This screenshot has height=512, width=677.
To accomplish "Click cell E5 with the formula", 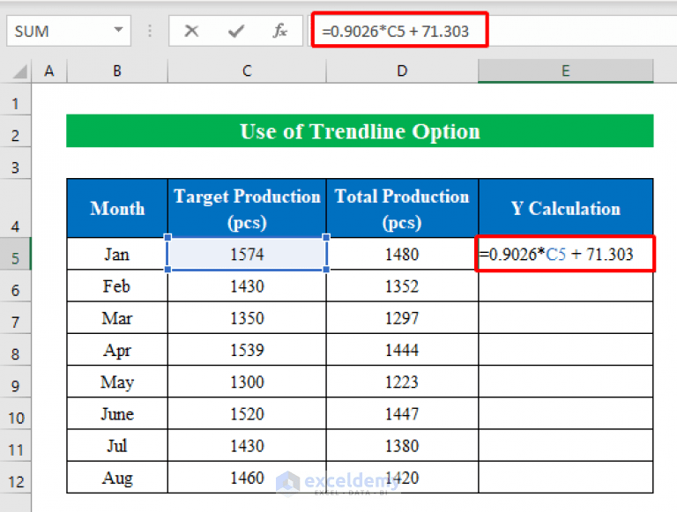I will pos(566,254).
